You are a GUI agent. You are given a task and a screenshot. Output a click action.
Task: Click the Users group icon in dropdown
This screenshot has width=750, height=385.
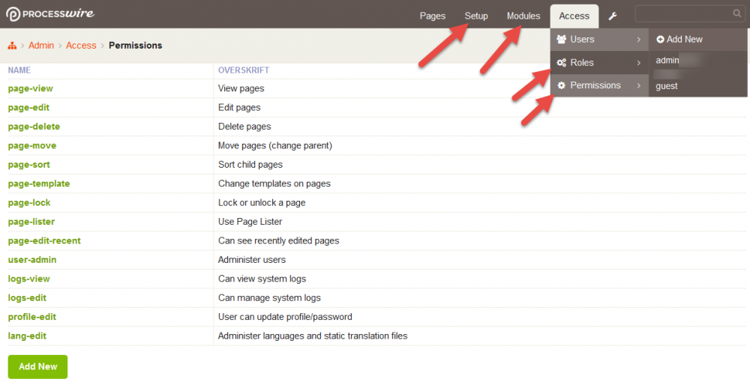(x=561, y=40)
